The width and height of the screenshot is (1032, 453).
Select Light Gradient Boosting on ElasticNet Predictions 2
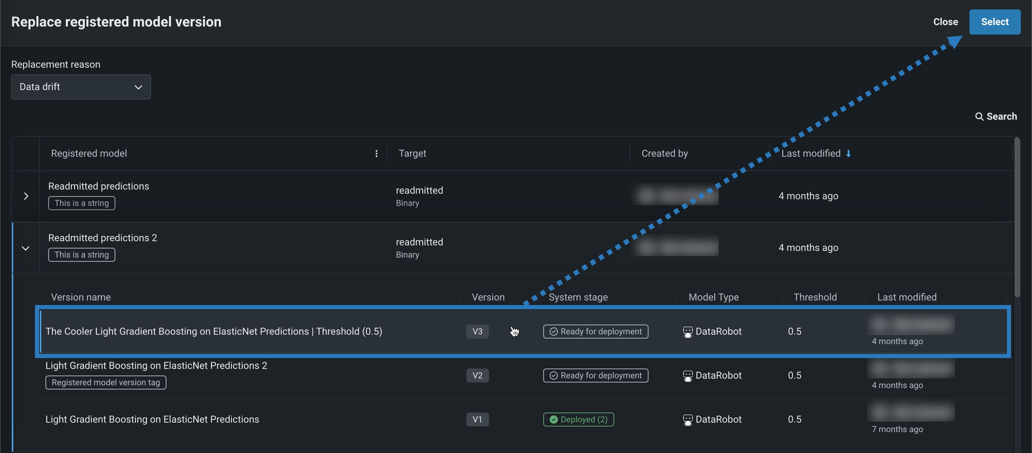point(156,365)
